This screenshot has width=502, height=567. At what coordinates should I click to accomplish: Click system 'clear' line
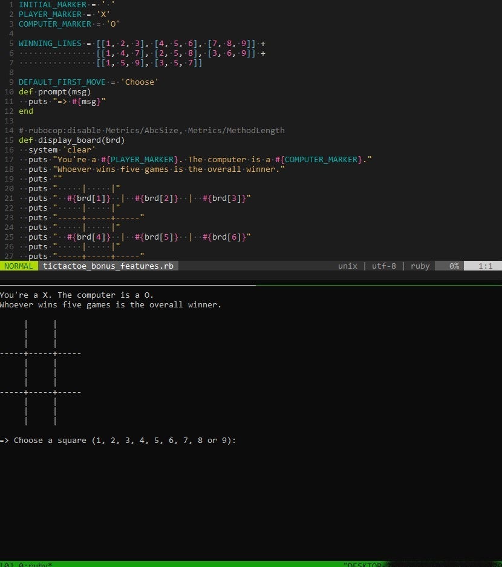point(62,149)
